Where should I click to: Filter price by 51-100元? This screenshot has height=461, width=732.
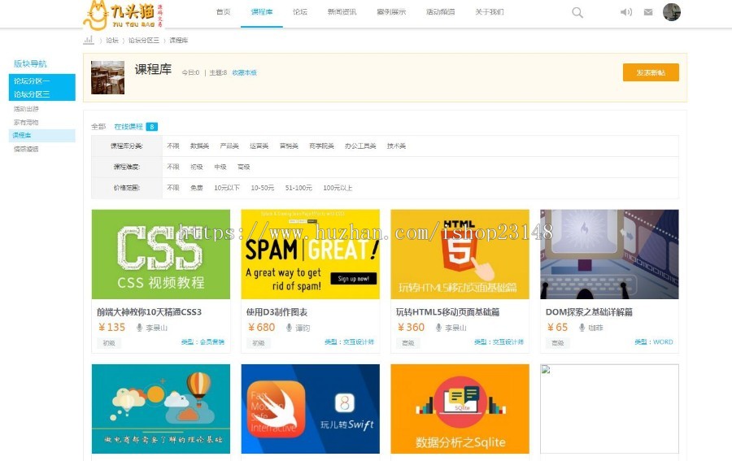(298, 188)
